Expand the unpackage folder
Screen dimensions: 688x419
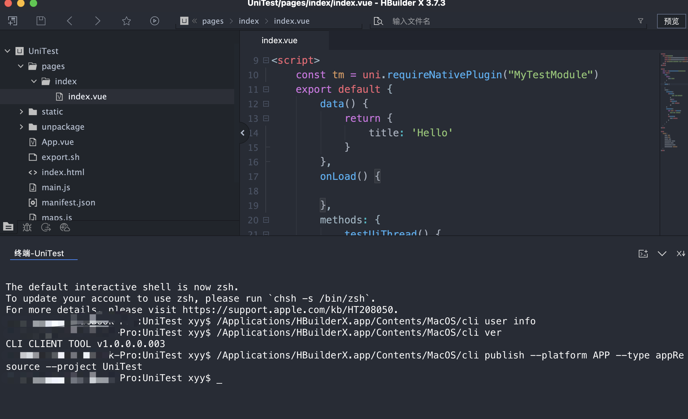click(x=21, y=127)
